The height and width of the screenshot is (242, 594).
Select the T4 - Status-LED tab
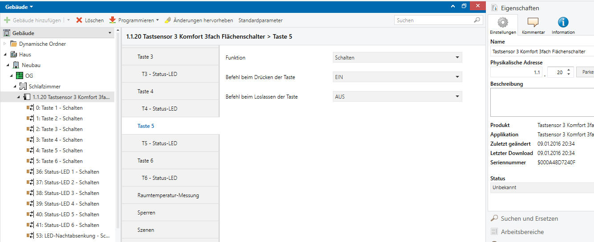tap(159, 109)
